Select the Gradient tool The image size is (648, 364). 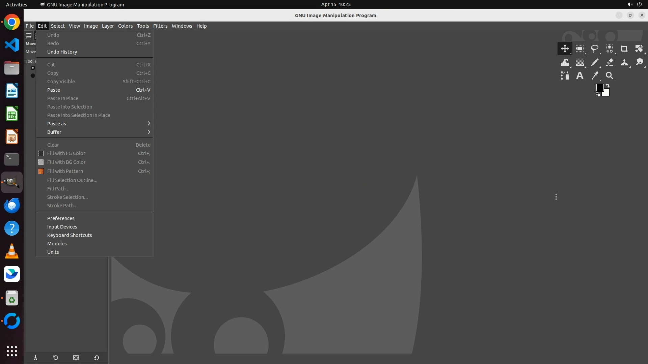580,63
